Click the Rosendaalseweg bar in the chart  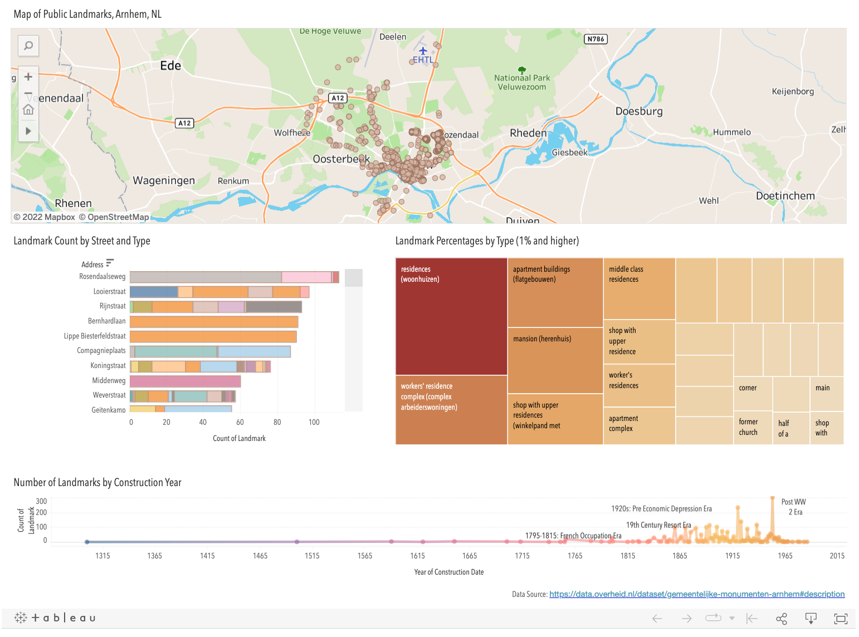click(234, 276)
